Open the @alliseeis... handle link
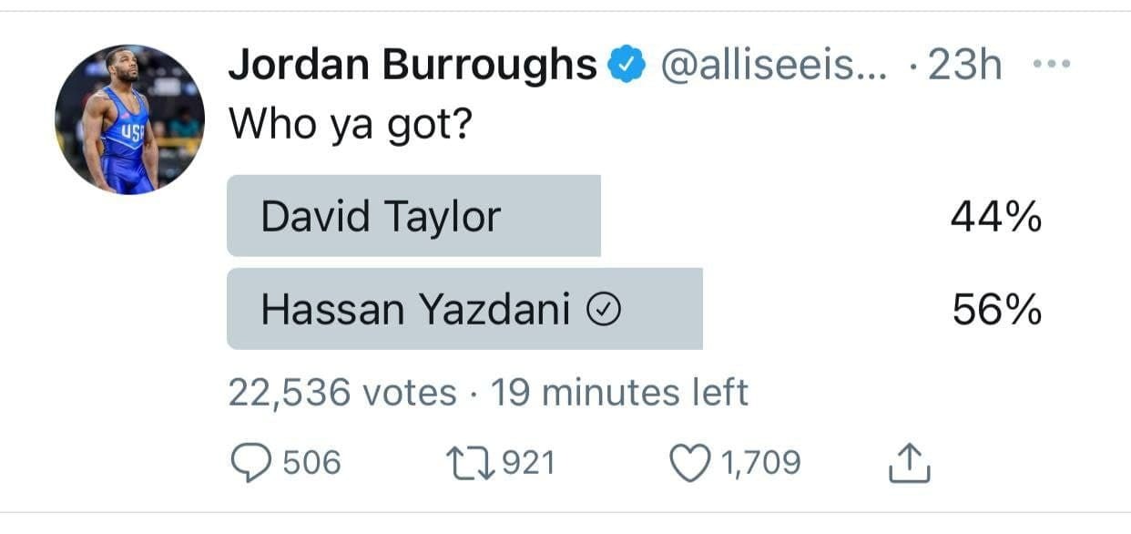 tap(773, 66)
